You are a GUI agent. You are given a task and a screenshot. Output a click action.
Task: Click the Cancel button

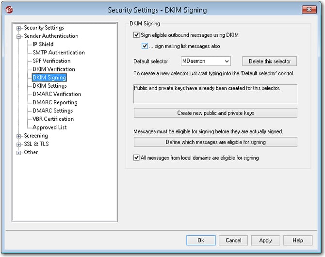click(x=233, y=240)
